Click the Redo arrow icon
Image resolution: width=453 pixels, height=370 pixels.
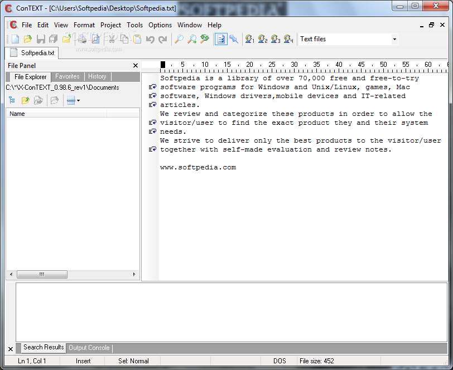[163, 39]
